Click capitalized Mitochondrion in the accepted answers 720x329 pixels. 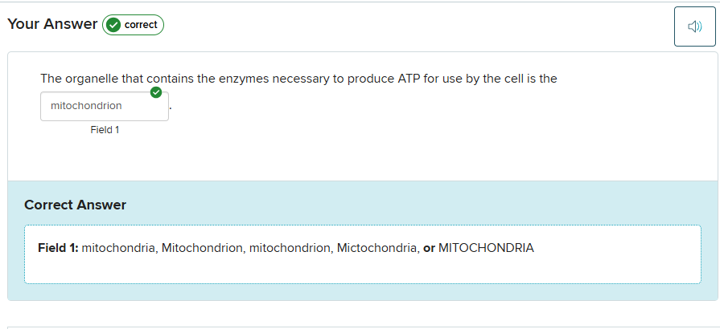[x=202, y=248]
